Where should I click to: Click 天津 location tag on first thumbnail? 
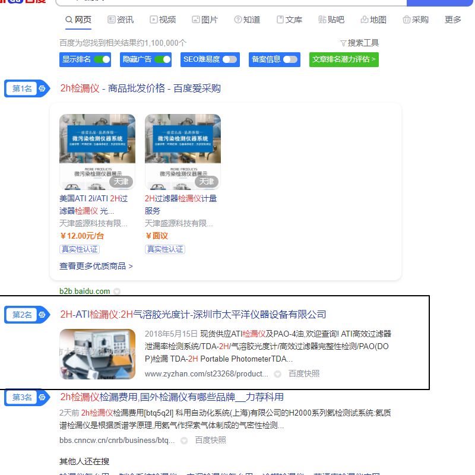click(121, 182)
